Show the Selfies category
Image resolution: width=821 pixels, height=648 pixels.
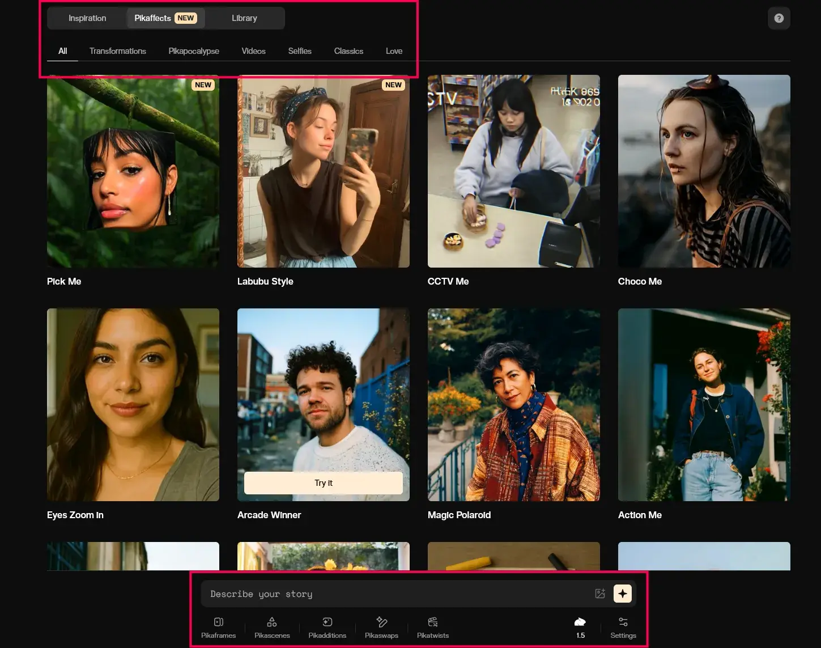(x=300, y=51)
